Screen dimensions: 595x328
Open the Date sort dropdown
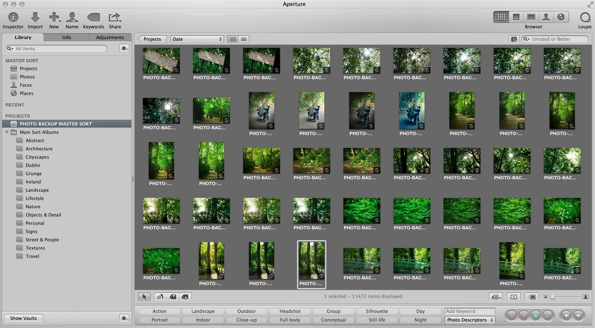(x=197, y=39)
